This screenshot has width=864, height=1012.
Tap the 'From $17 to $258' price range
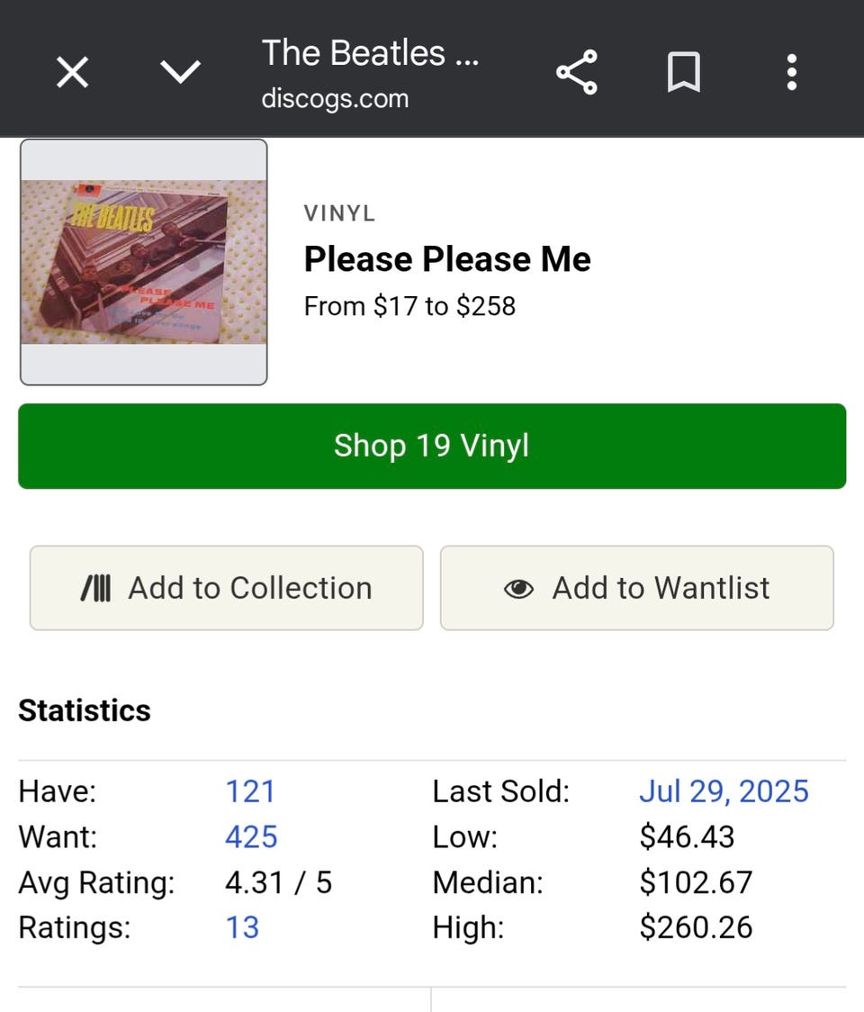[x=409, y=306]
